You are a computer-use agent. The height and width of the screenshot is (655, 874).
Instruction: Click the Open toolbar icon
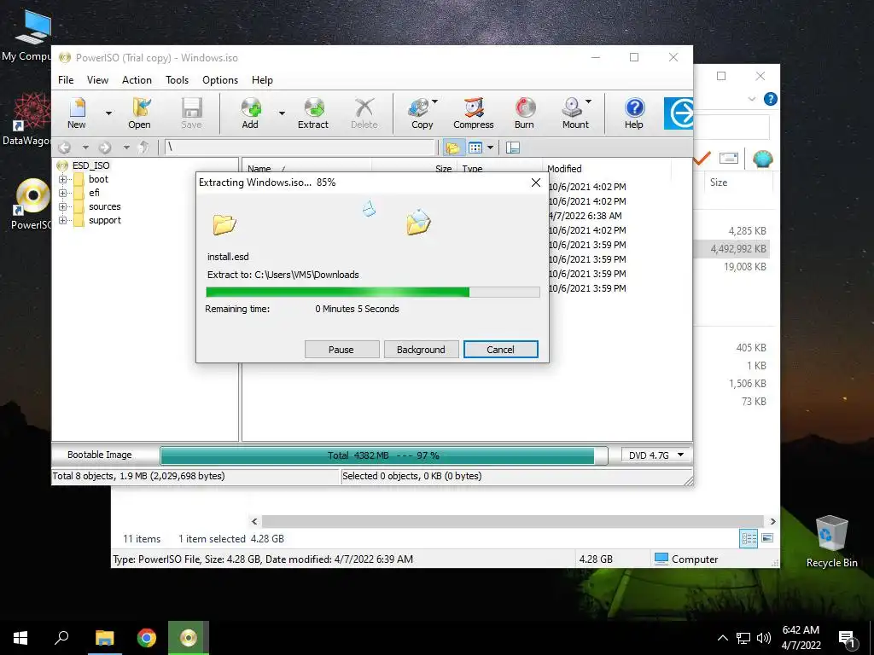pyautogui.click(x=140, y=113)
